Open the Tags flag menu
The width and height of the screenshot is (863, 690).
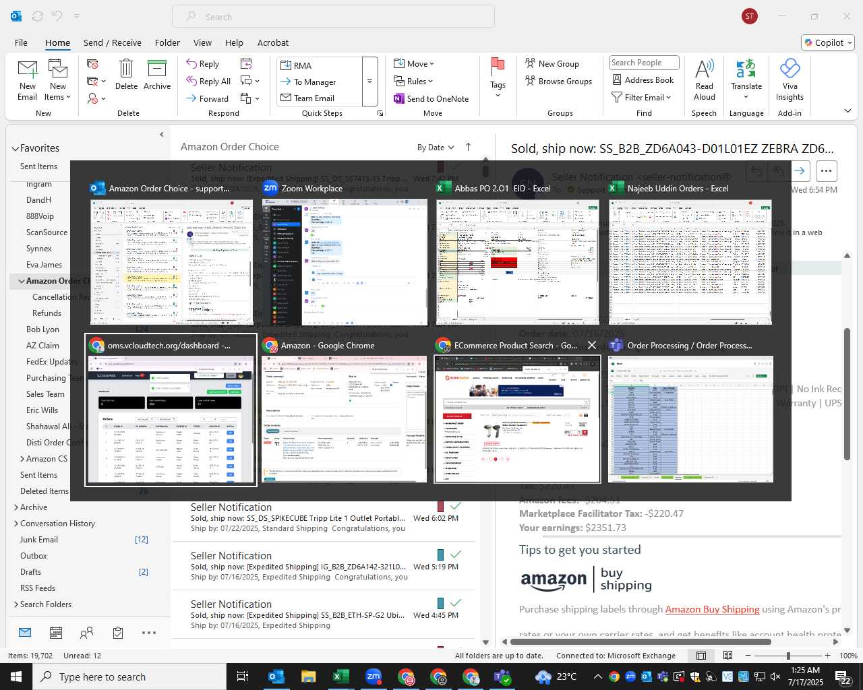click(x=498, y=77)
